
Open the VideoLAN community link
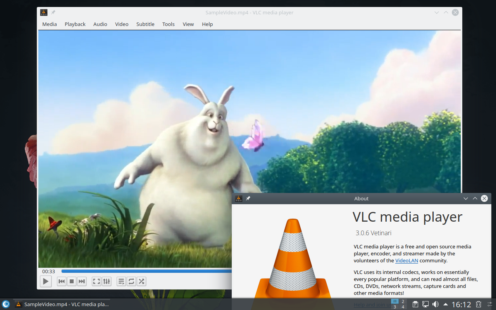406,260
